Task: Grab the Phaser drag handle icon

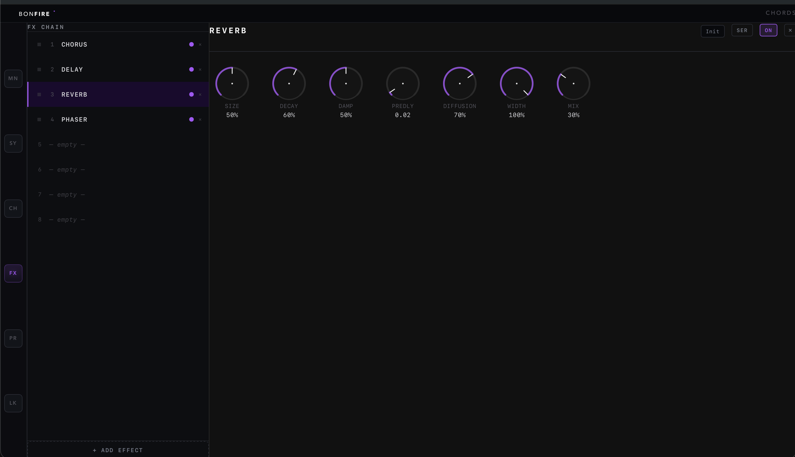Action: pos(39,120)
